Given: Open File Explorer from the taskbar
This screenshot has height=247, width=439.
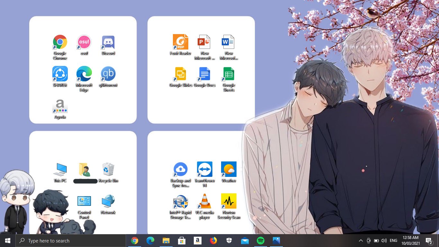Looking at the screenshot, I should click(166, 241).
